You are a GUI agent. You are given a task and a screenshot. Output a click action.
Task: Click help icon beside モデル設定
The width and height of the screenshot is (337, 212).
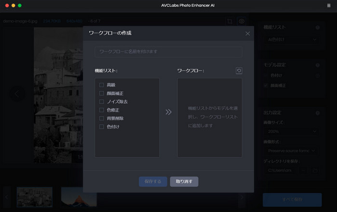coord(318,65)
